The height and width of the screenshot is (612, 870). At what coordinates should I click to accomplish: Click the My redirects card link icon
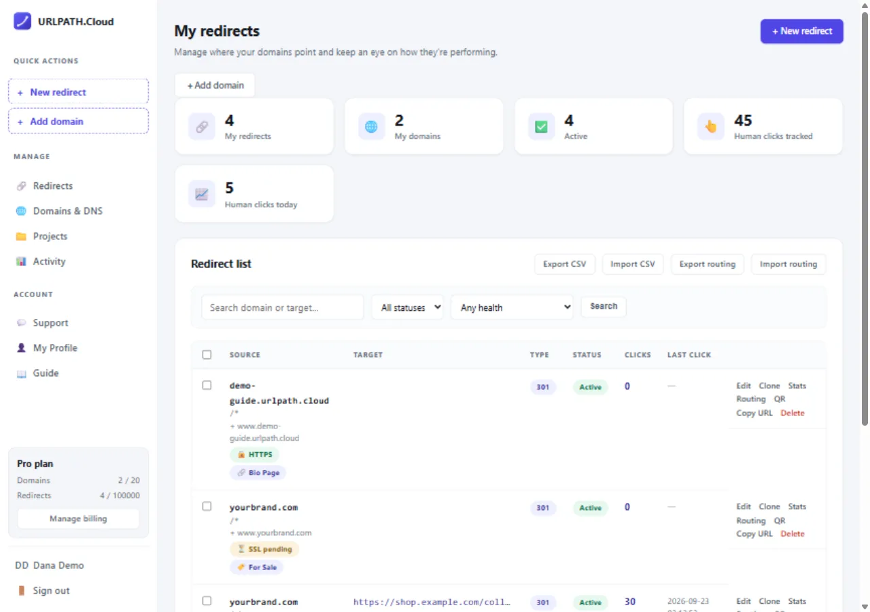point(202,126)
